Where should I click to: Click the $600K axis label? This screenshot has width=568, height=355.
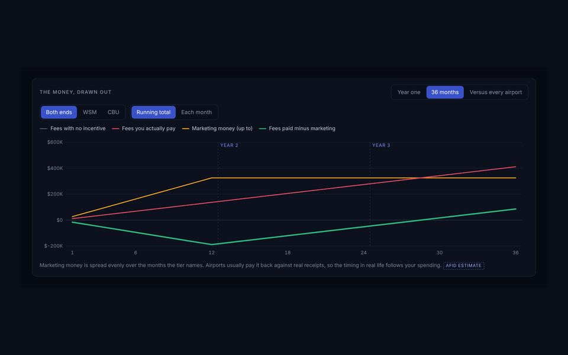tap(55, 143)
